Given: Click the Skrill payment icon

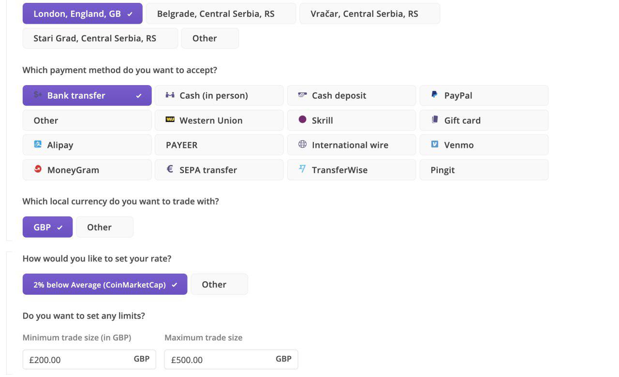Looking at the screenshot, I should (x=302, y=120).
